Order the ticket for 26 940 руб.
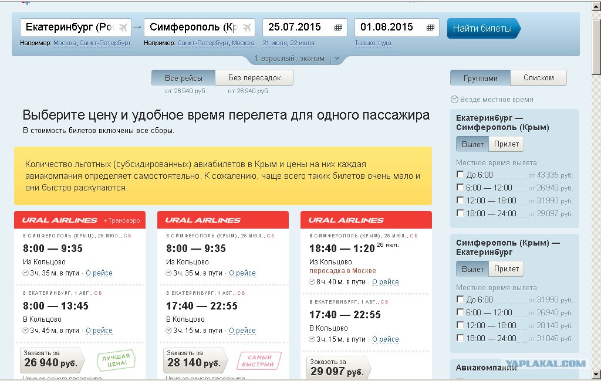Image resolution: width=601 pixels, height=381 pixels. click(x=50, y=360)
